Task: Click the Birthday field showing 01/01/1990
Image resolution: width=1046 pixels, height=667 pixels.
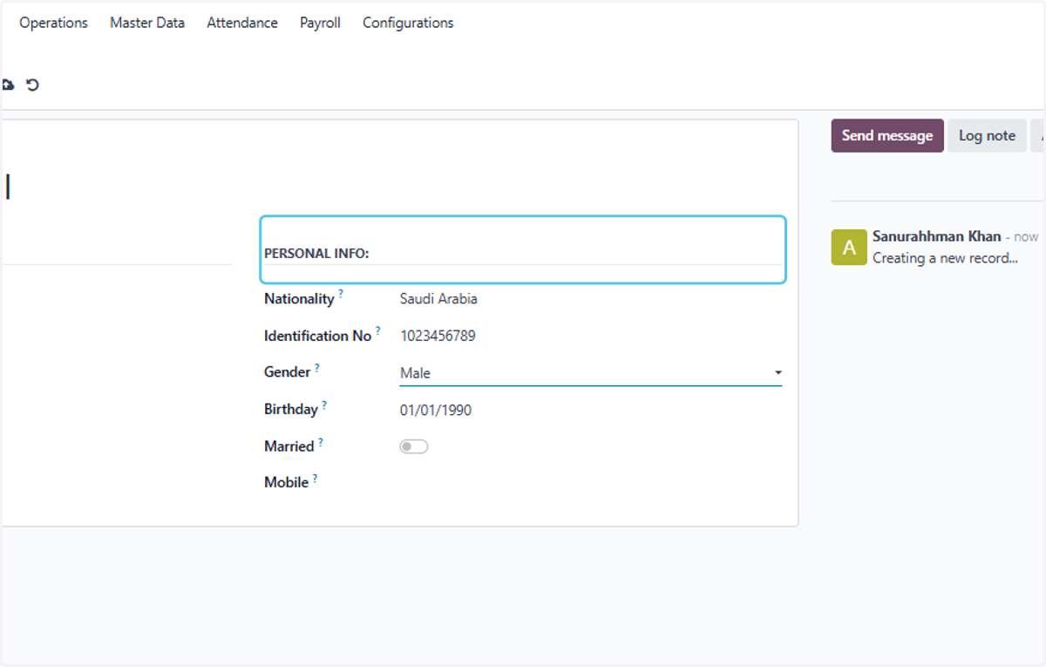Action: (591, 410)
